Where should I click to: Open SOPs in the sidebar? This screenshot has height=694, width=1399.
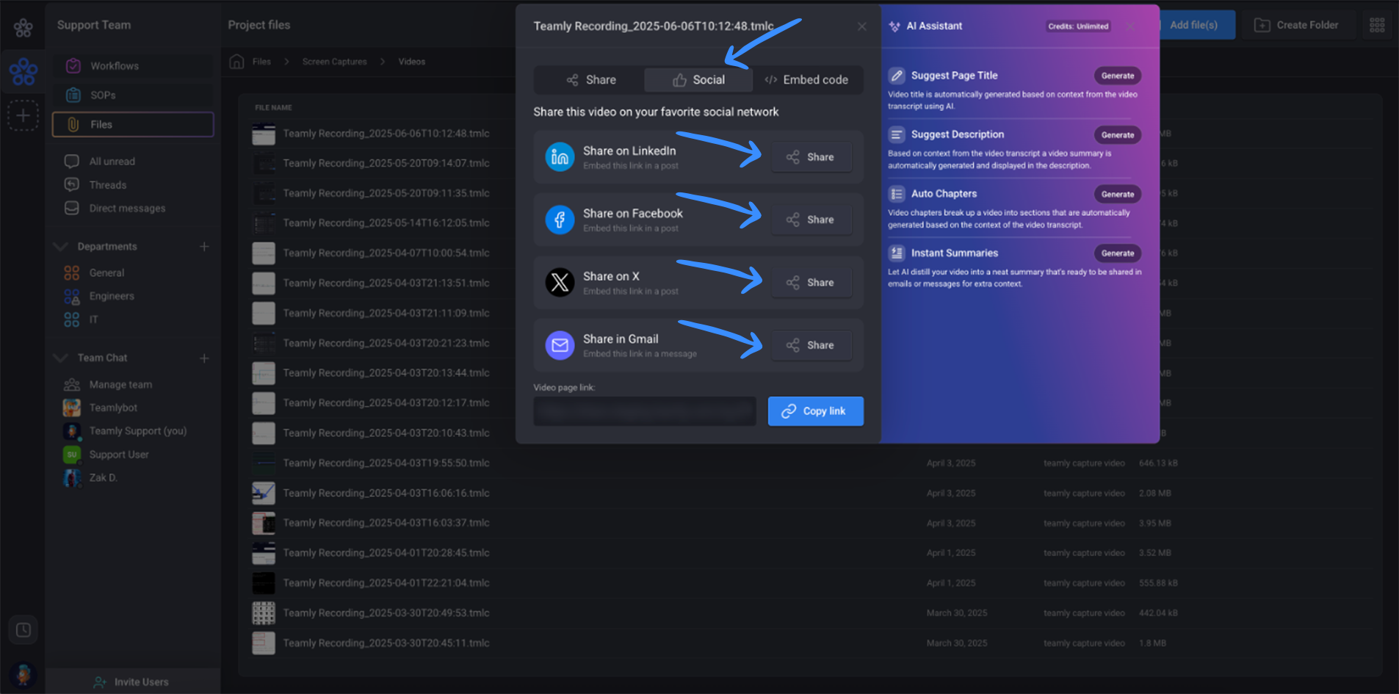tap(132, 95)
